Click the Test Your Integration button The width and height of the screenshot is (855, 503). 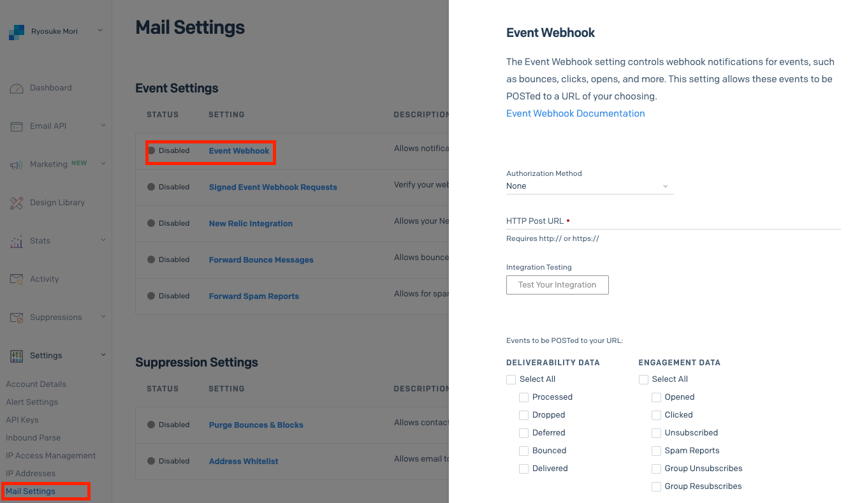(x=557, y=285)
